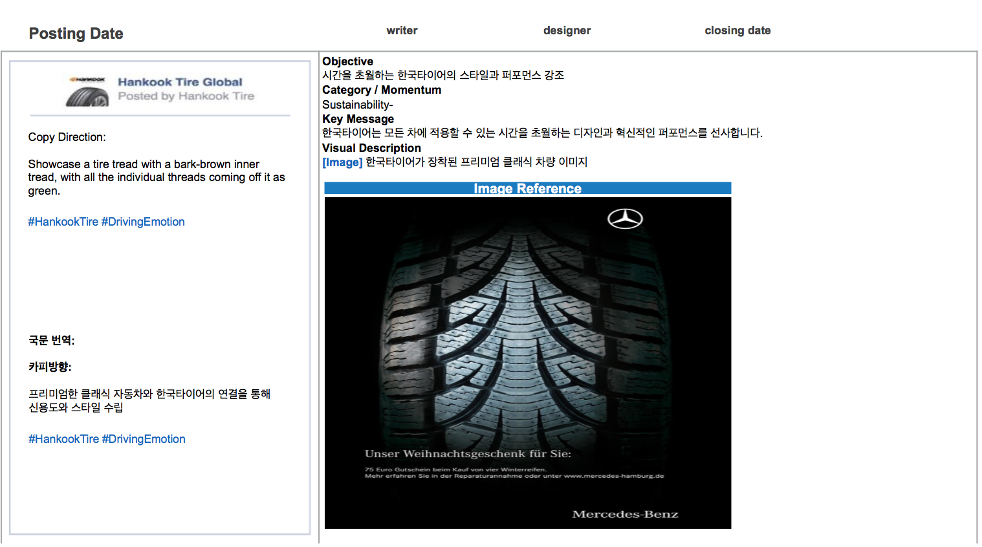Click the Posting Date heading
The image size is (982, 547).
click(x=76, y=34)
